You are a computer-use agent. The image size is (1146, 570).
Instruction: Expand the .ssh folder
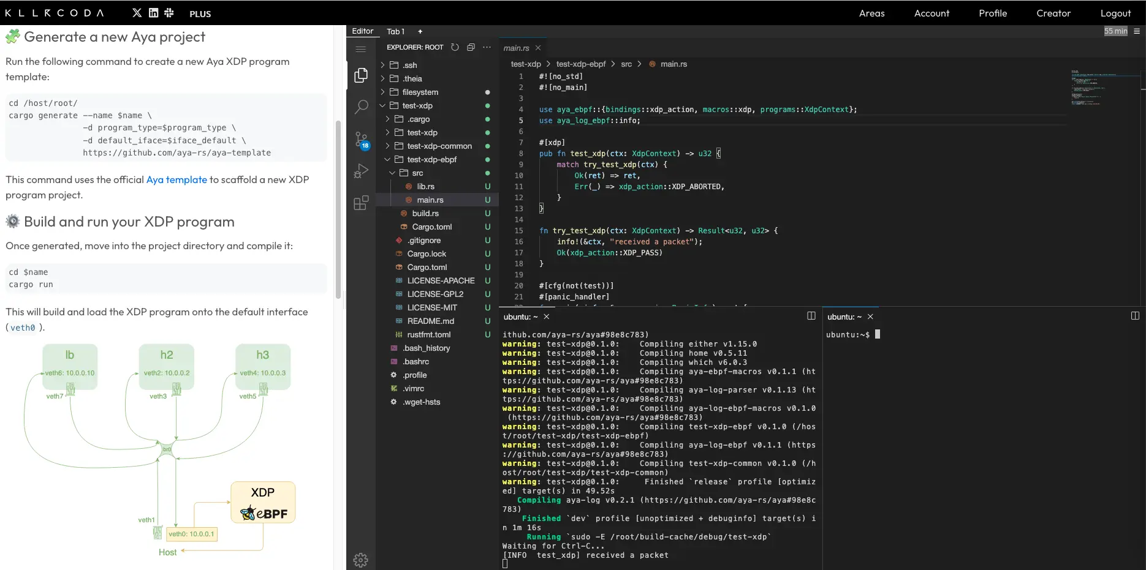(409, 66)
